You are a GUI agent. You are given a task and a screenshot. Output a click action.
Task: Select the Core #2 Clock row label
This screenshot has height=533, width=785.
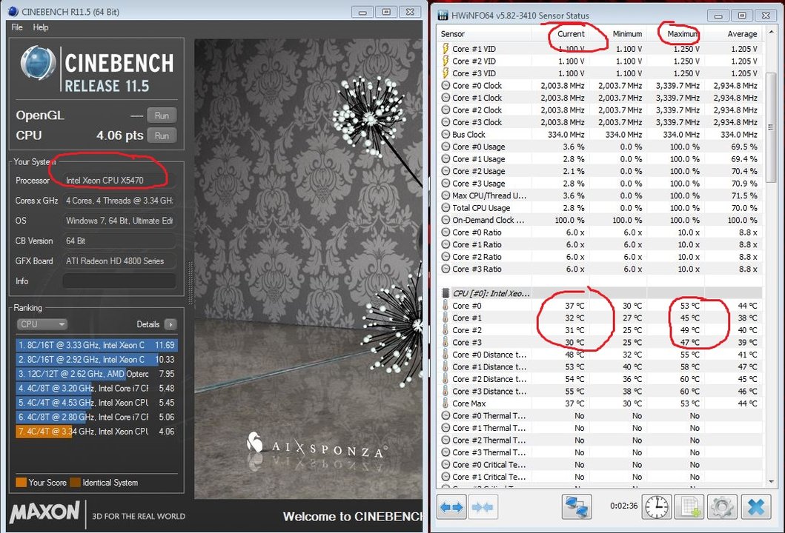point(477,110)
